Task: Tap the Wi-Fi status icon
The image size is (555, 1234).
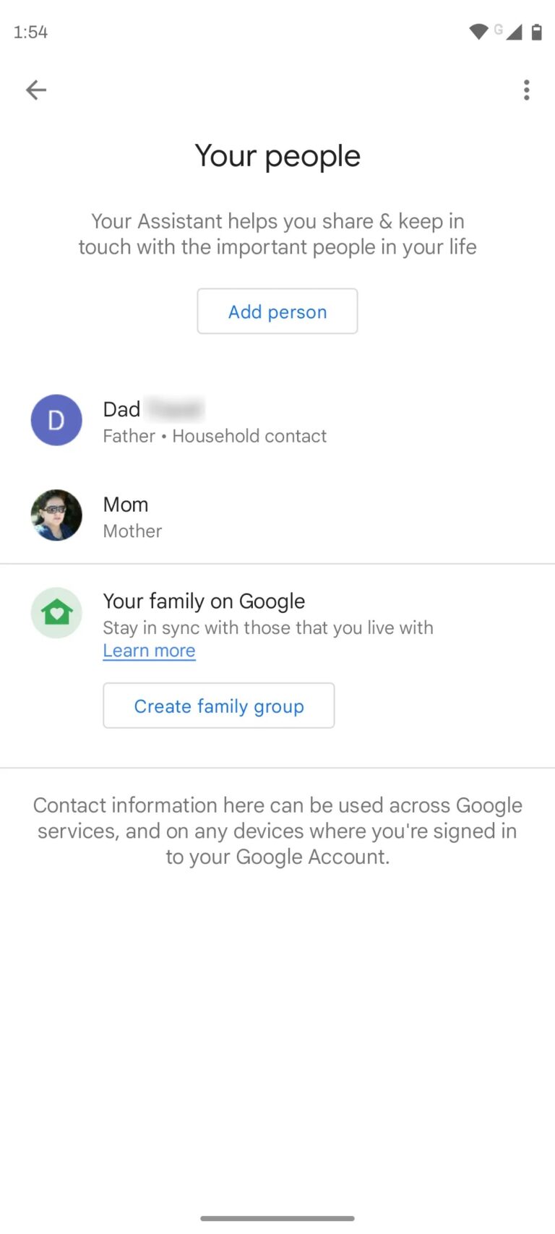Action: tap(478, 32)
